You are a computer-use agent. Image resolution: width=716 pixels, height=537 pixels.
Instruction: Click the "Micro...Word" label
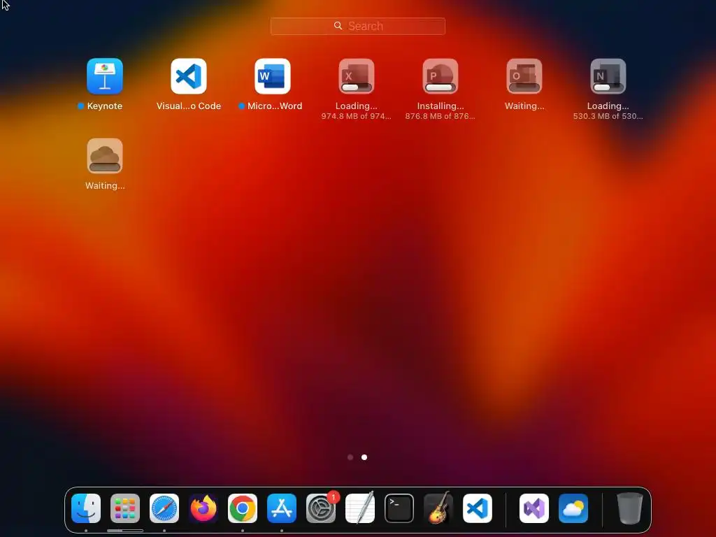point(275,106)
